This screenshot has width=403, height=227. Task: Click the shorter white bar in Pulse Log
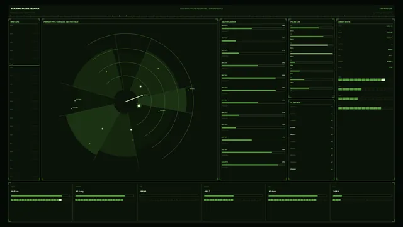click(309, 45)
